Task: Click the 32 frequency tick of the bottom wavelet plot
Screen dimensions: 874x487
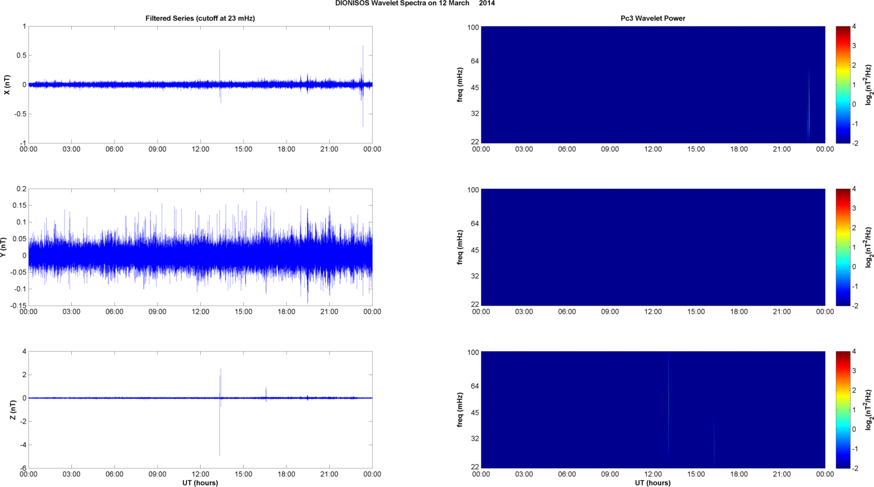Action: (x=475, y=439)
